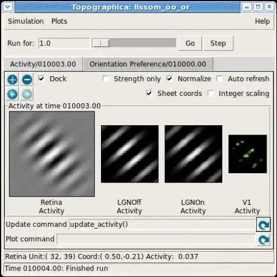
Task: Click the 'Retina Activity' label
Action: (51, 207)
